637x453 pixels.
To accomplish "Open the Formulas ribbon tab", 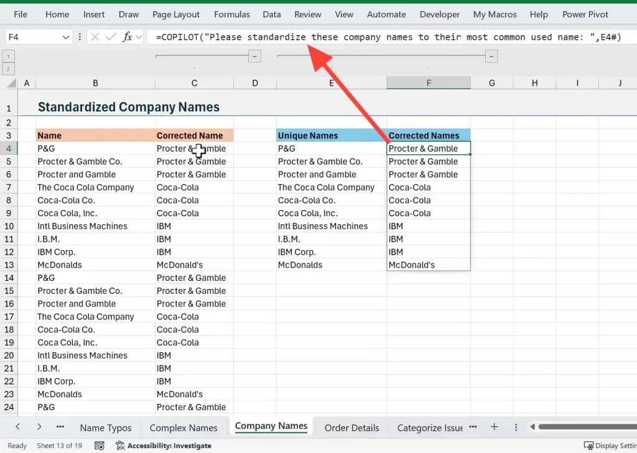I will click(x=231, y=14).
